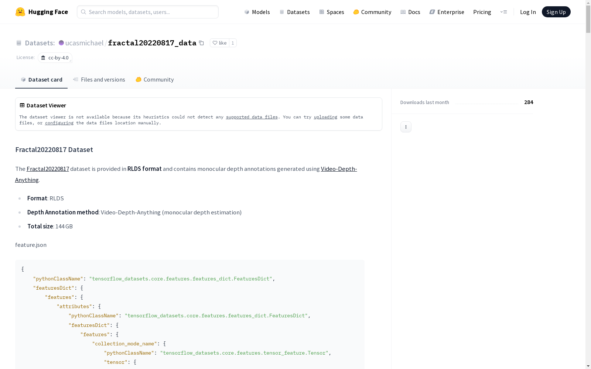Click the Dataset Viewer table icon
Image resolution: width=591 pixels, height=369 pixels.
(22, 105)
